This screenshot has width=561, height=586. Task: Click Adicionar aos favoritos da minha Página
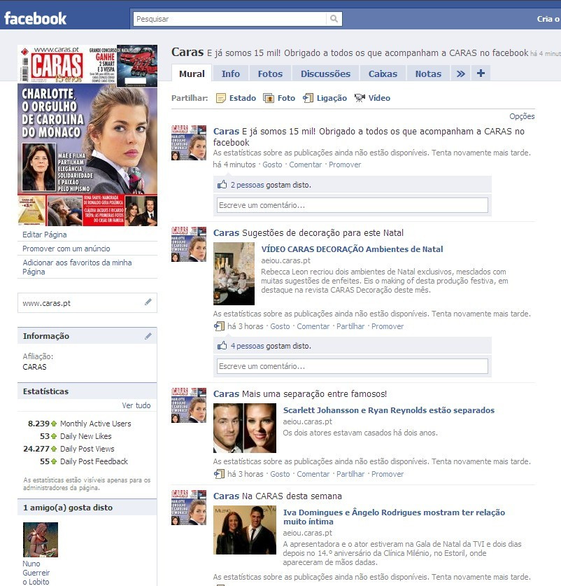(77, 267)
